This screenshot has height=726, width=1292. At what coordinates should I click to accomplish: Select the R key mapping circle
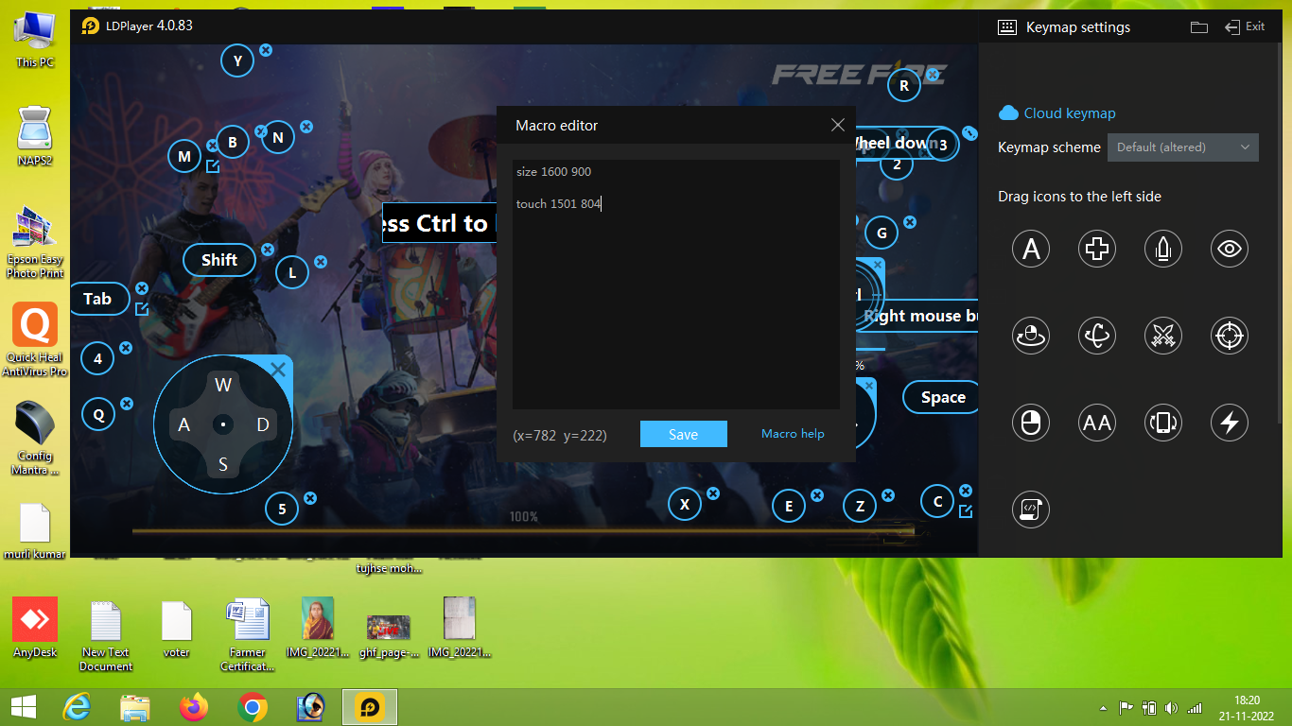click(904, 86)
